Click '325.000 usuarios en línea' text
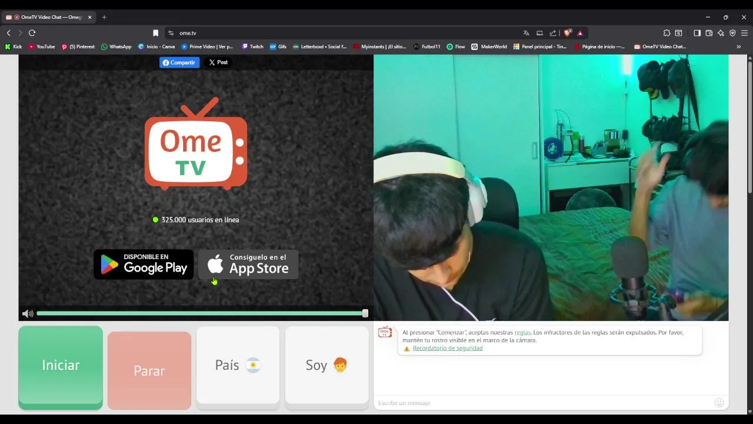Viewport: 753px width, 424px height. point(200,220)
